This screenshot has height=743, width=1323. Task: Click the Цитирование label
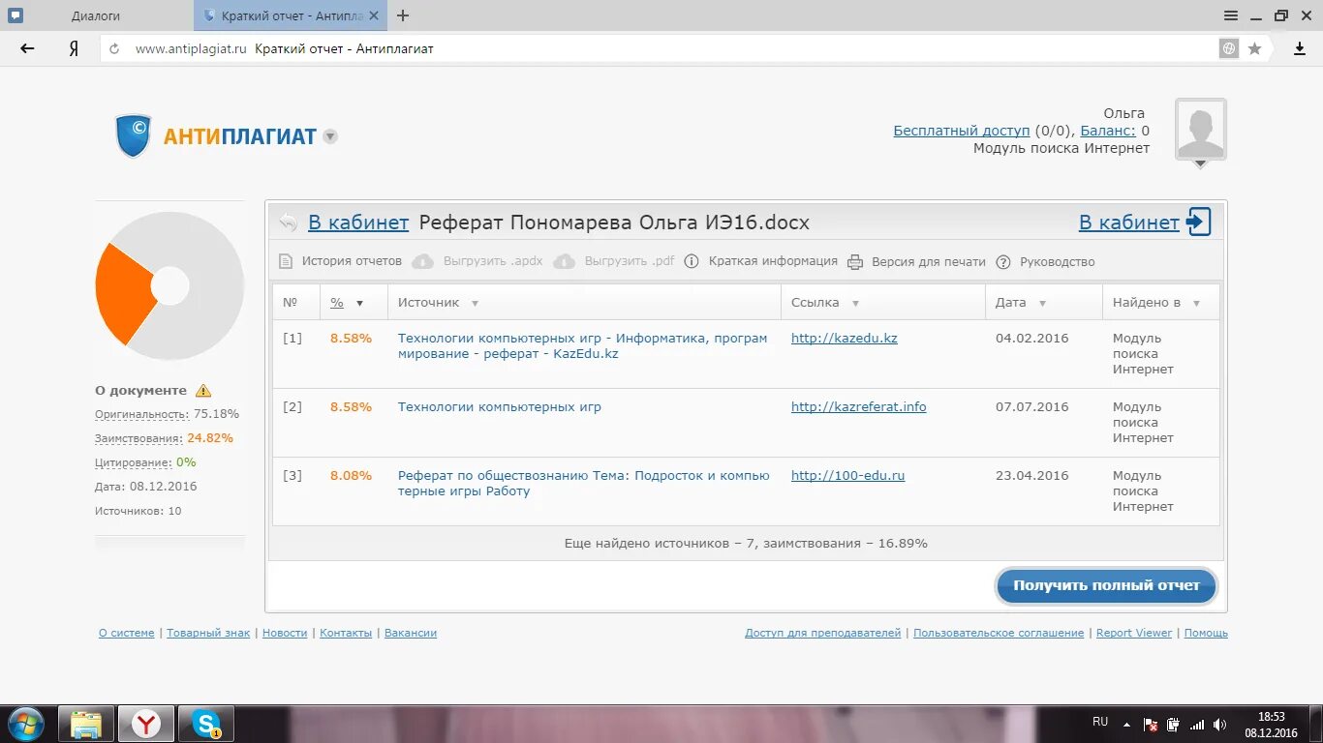click(x=133, y=462)
